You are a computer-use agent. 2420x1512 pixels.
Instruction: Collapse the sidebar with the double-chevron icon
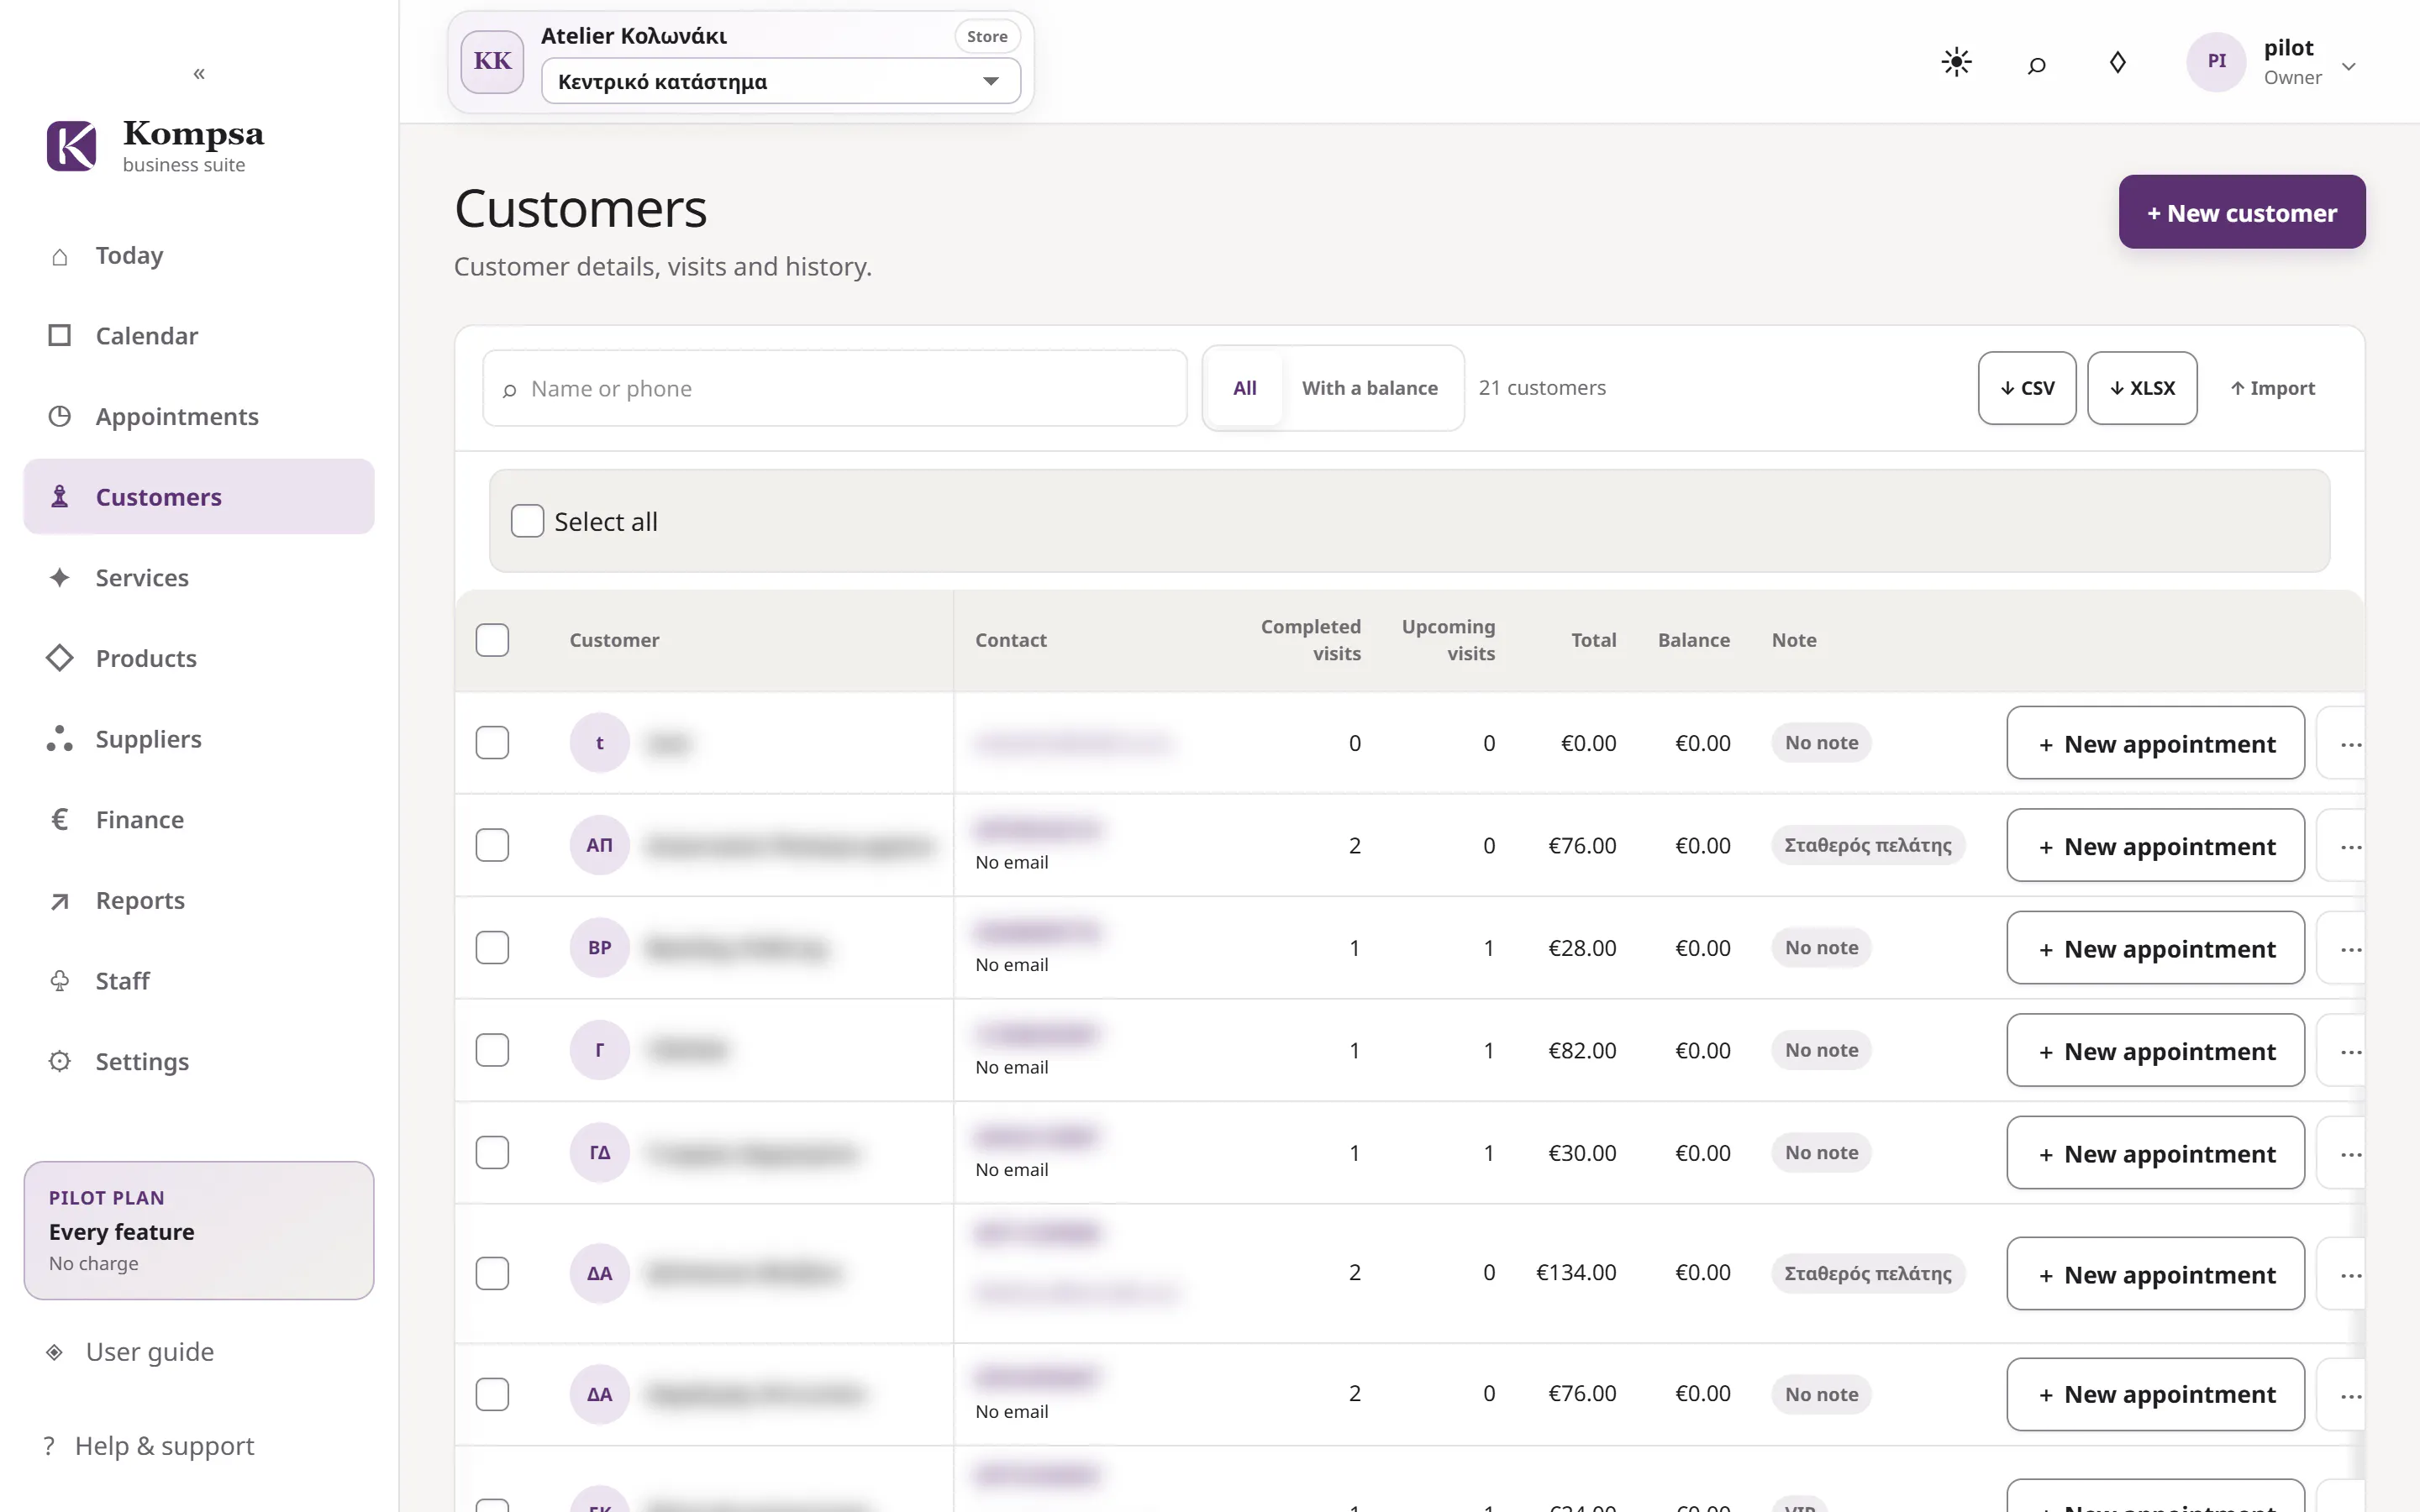(x=199, y=73)
